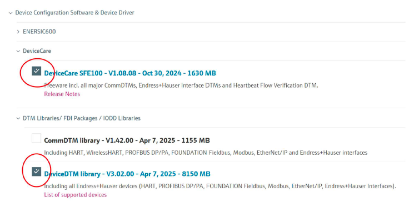Viewport: 414px width, 217px height.
Task: Click 'Including all Endress+Hauser devices' description
Action: click(220, 186)
